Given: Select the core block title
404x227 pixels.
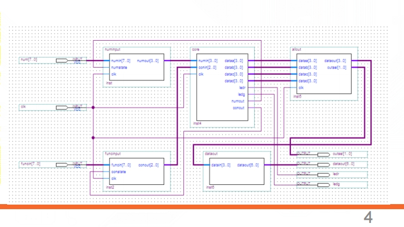Looking at the screenshot, I should (x=196, y=50).
